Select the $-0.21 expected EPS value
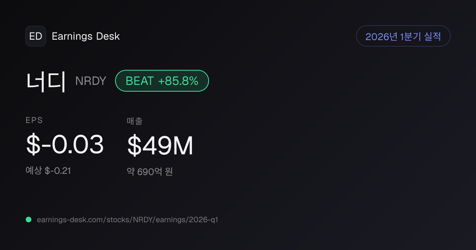 (58, 171)
